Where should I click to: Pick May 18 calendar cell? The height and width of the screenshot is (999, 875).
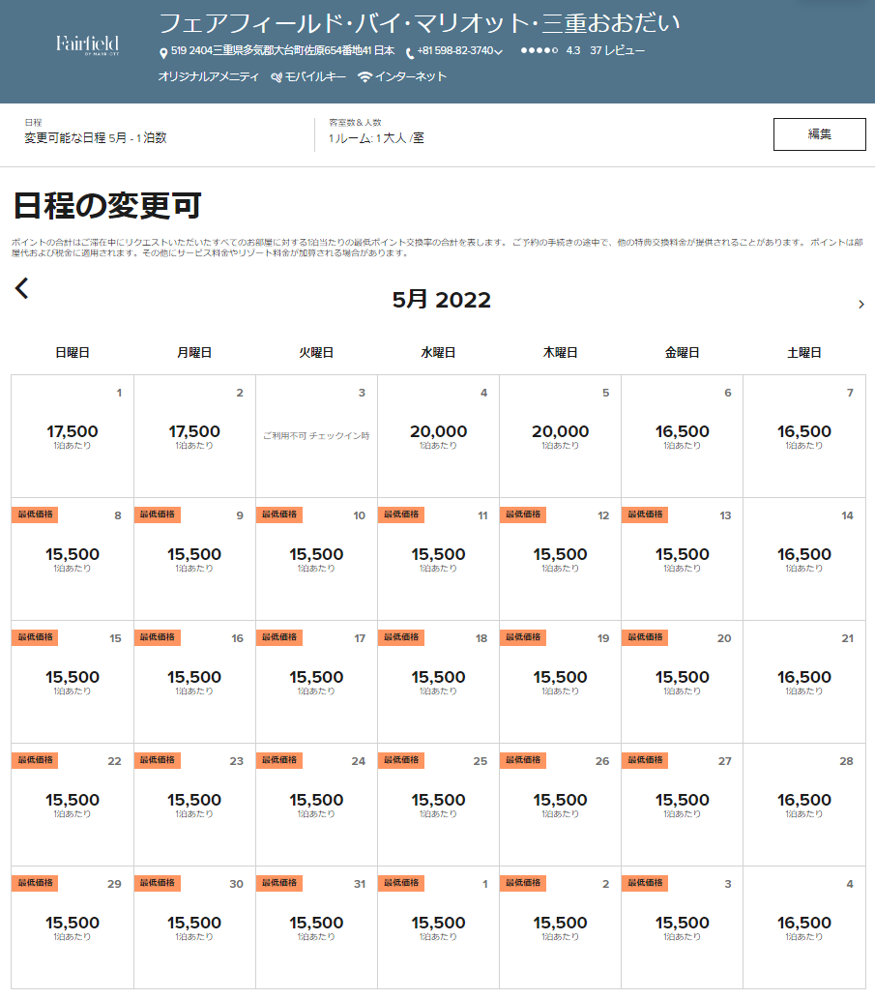[x=438, y=682]
